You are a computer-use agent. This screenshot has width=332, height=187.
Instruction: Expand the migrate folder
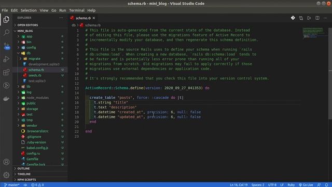pos(40,59)
